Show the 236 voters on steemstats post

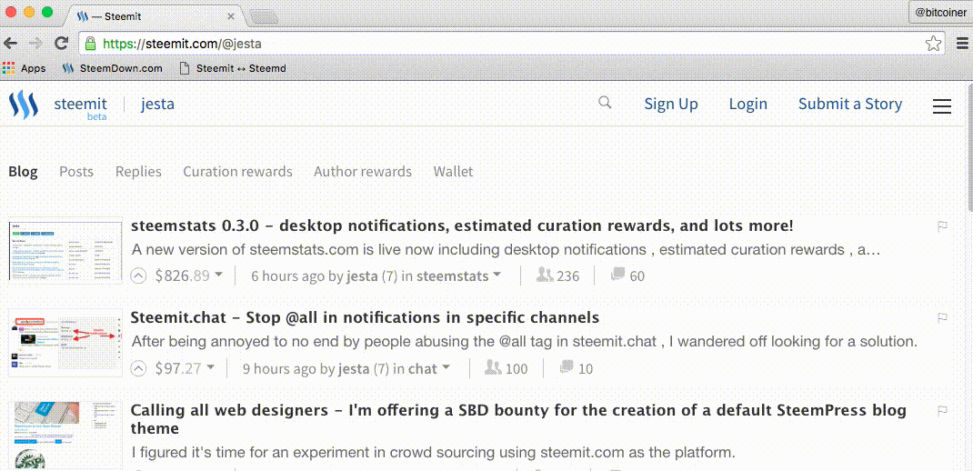pos(557,276)
